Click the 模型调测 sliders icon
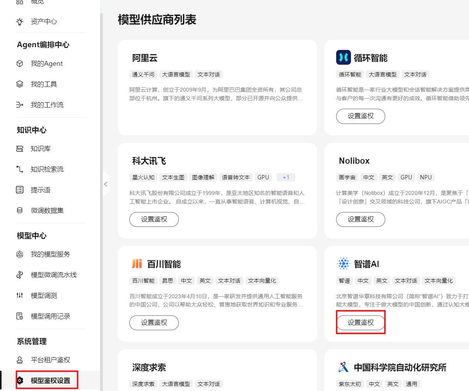This screenshot has width=469, height=391. point(20,295)
